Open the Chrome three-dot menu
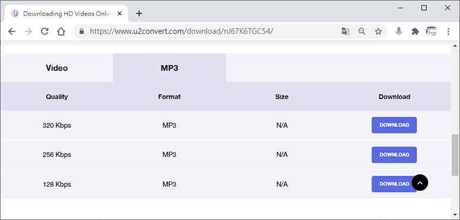The width and height of the screenshot is (460, 220). 448,31
